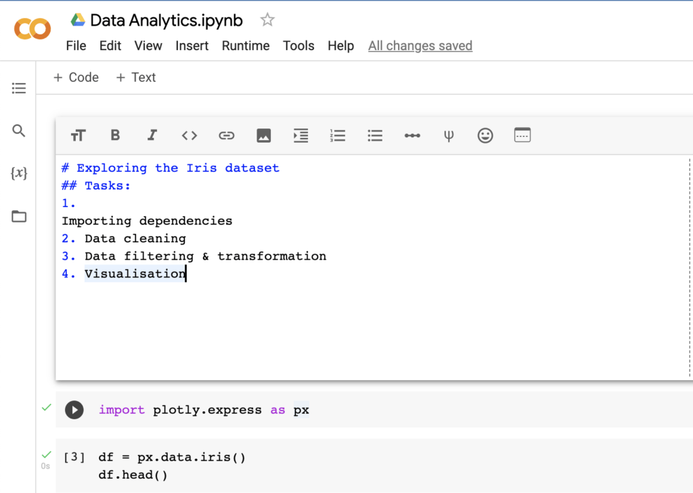693x493 pixels.
Task: Toggle italic formatting
Action: (x=152, y=135)
